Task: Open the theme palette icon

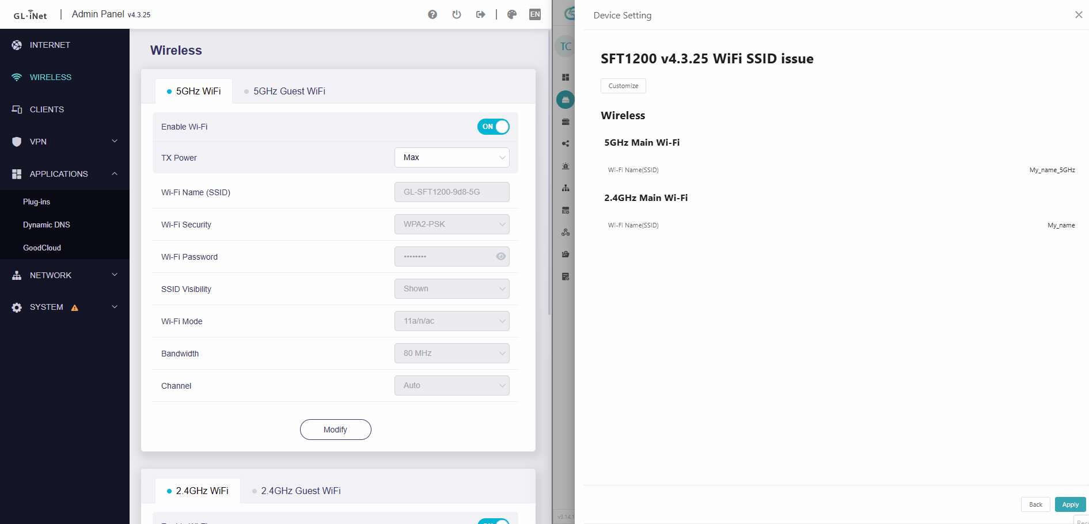Action: pyautogui.click(x=511, y=14)
